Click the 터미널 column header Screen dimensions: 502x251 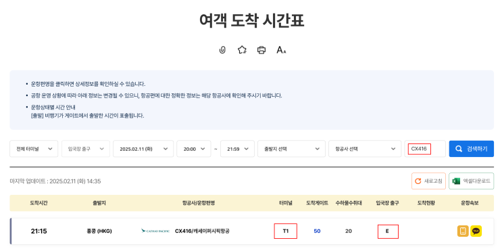click(286, 203)
